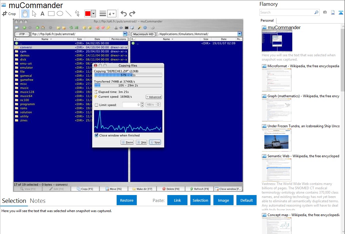The height and width of the screenshot is (234, 345).
Task: Pick the freehand squiggle tool
Action: (x=77, y=14)
